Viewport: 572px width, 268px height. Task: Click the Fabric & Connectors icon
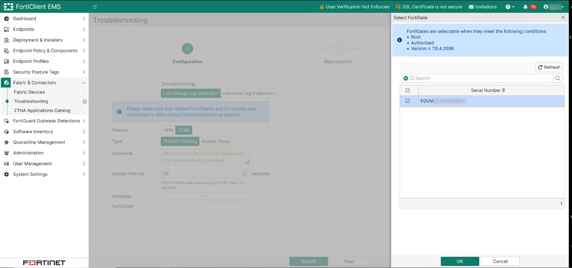tap(6, 83)
